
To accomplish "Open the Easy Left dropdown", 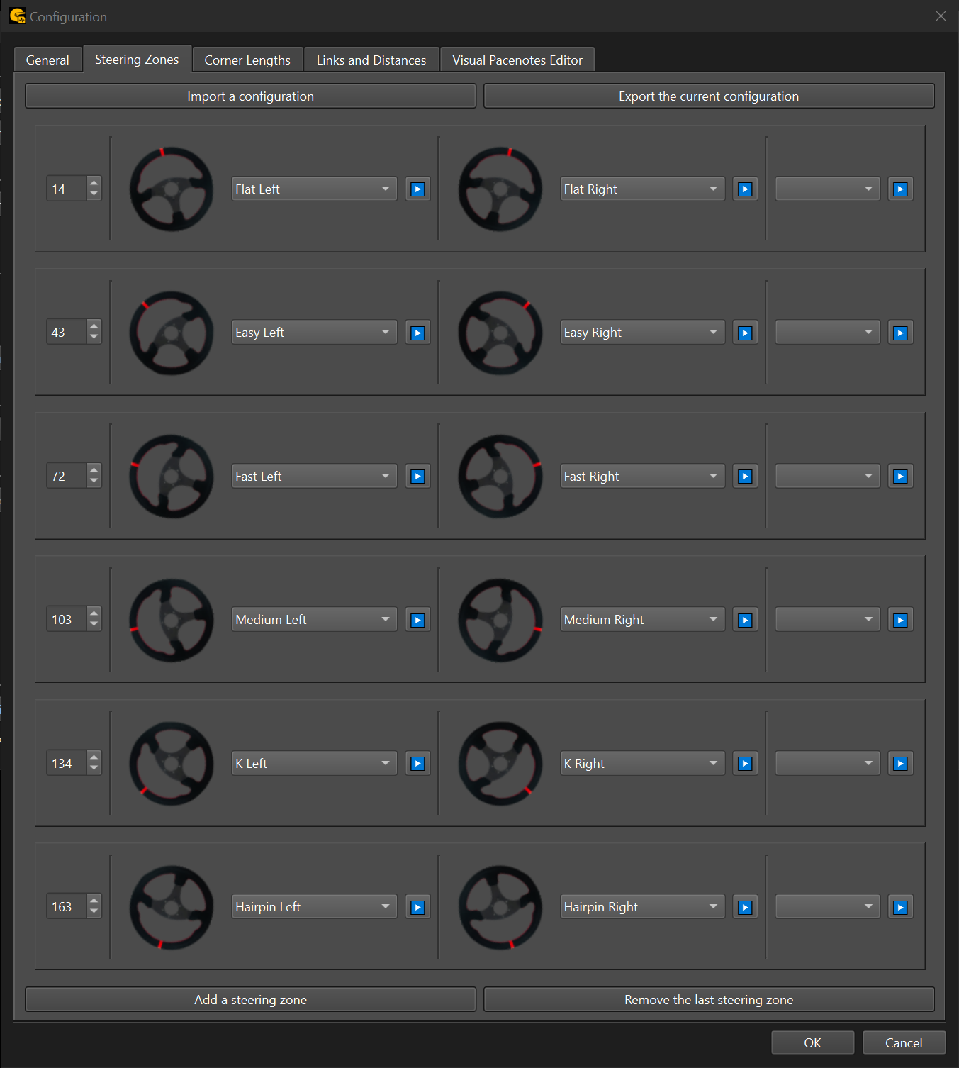I will pos(313,333).
